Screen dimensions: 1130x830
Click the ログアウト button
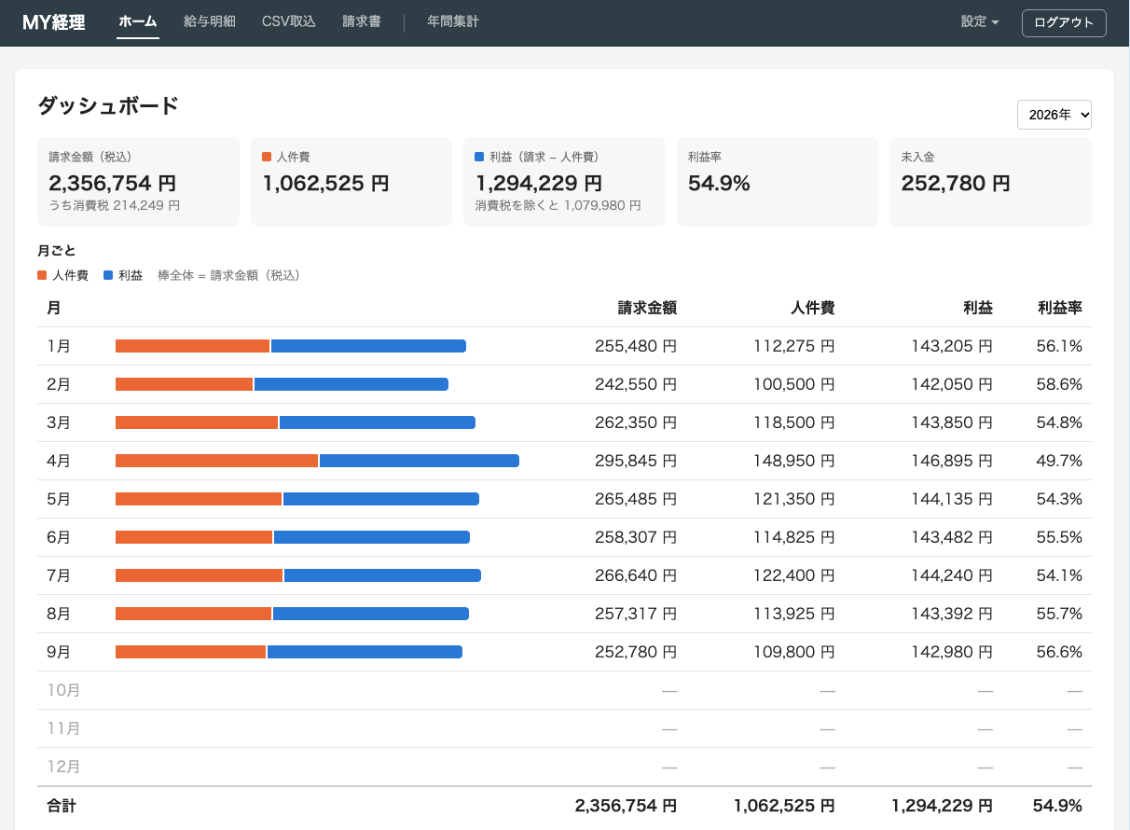[1064, 22]
